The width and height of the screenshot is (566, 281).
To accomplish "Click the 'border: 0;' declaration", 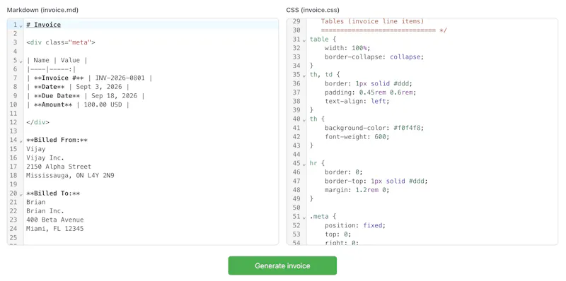I will coord(344,172).
